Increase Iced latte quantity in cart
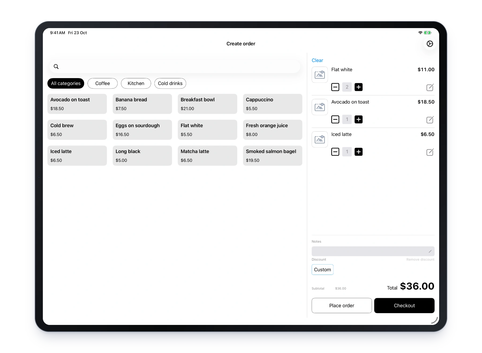Image resolution: width=482 pixels, height=353 pixels. (x=358, y=152)
